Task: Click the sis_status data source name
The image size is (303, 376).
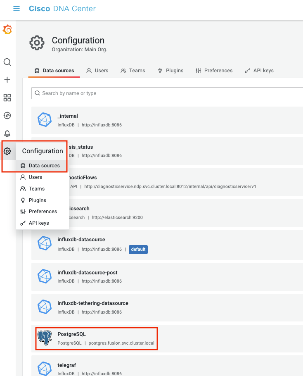Action: click(81, 147)
